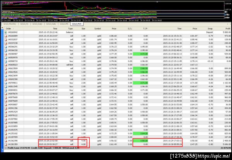Click the buy icon of order 140811545
The width and height of the screenshot is (232, 160).
6,87
